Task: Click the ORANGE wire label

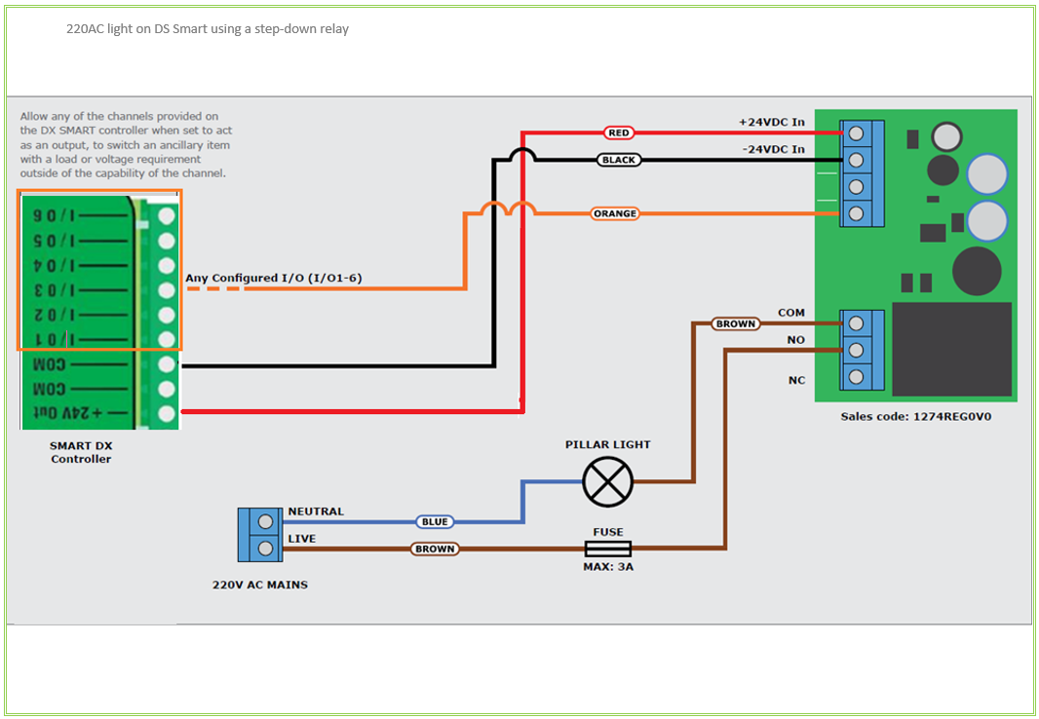Action: (616, 213)
